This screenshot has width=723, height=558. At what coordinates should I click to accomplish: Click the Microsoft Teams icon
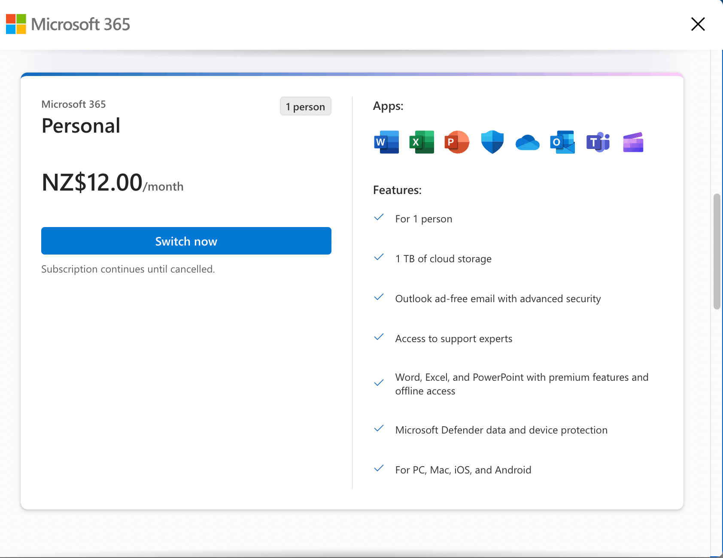(598, 142)
